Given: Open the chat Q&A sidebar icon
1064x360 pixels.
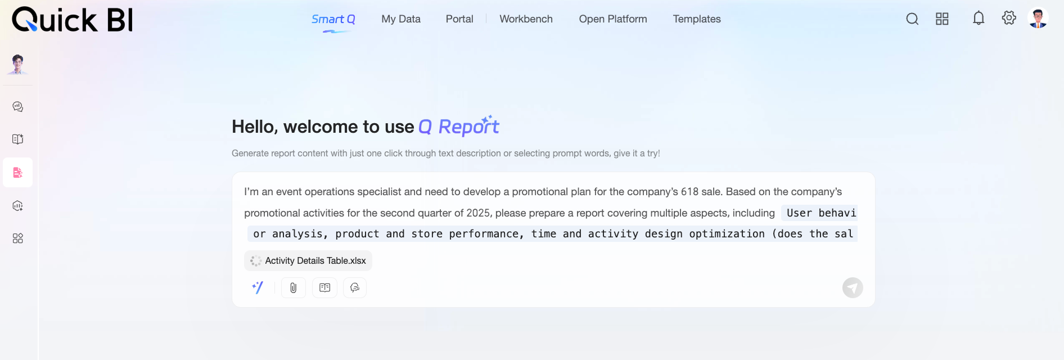Looking at the screenshot, I should pos(18,107).
